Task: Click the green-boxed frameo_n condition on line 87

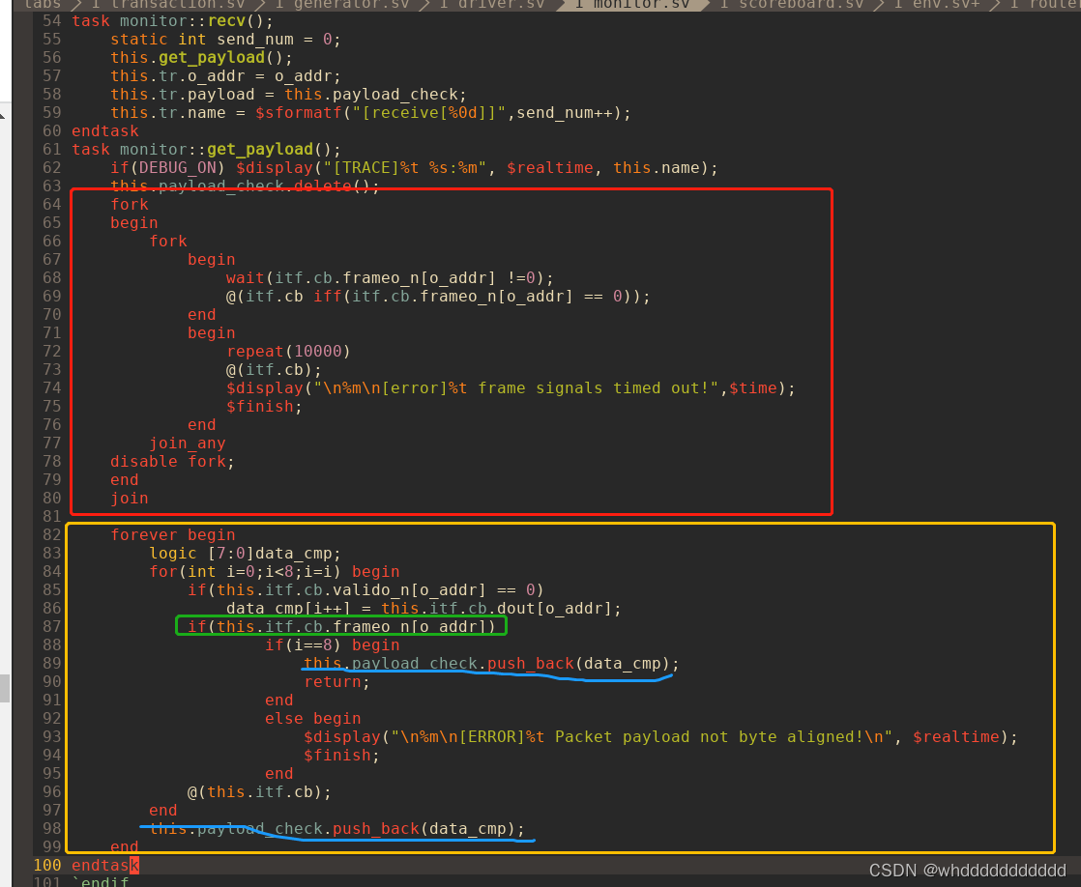Action: pyautogui.click(x=340, y=626)
